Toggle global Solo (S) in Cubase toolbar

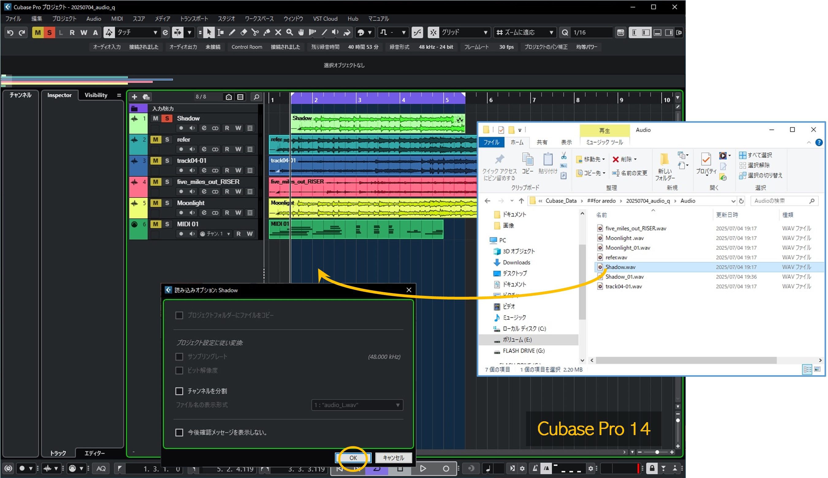point(49,33)
